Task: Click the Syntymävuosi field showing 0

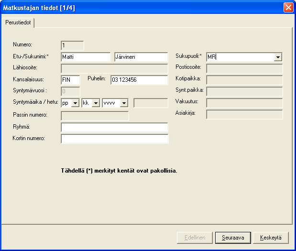Action: pos(70,91)
